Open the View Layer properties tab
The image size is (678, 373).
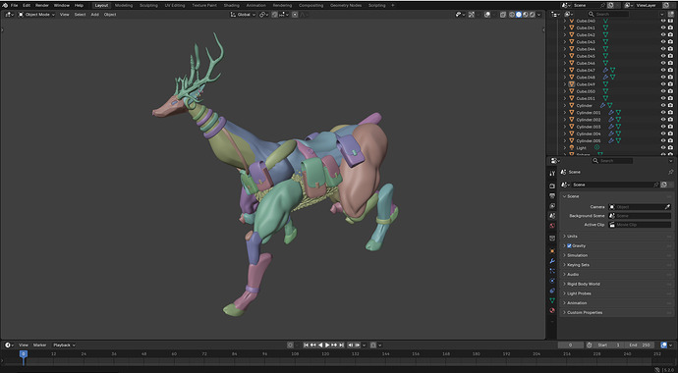point(552,206)
